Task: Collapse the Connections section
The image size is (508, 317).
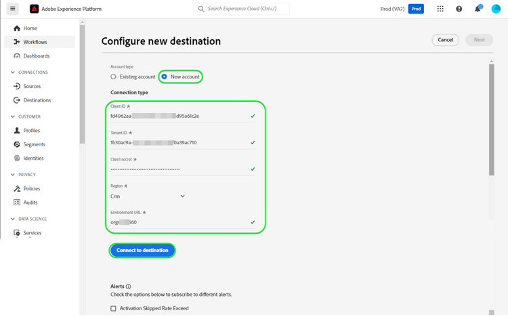Action: [13, 72]
